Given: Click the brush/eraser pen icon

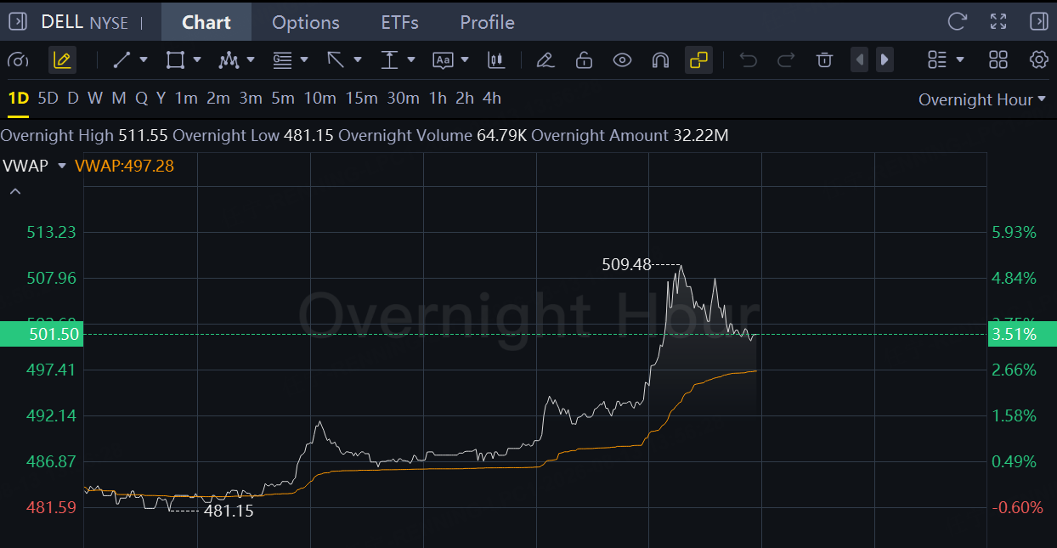Looking at the screenshot, I should tap(545, 60).
